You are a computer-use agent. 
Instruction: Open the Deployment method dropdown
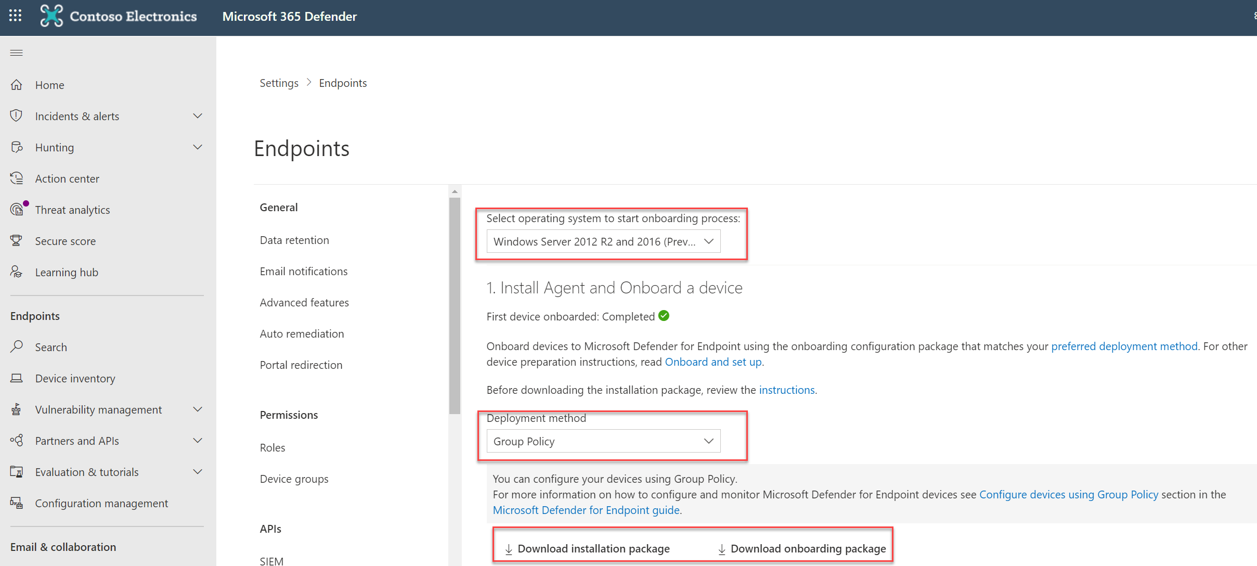tap(603, 441)
